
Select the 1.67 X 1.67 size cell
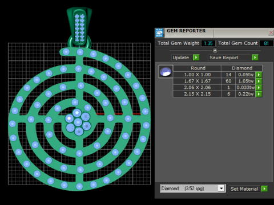tap(198, 81)
